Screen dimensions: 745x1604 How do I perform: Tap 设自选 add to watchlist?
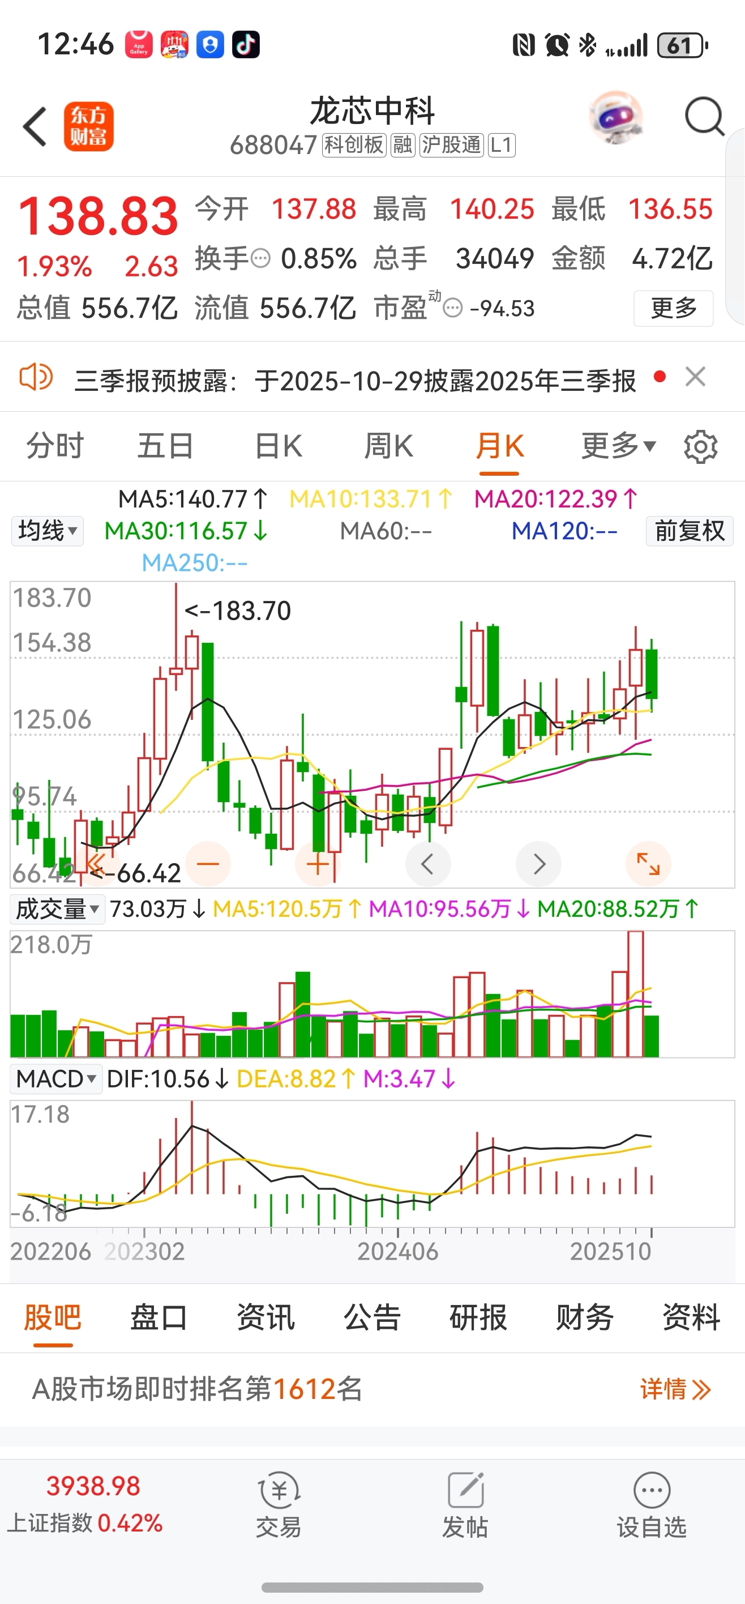click(652, 1505)
